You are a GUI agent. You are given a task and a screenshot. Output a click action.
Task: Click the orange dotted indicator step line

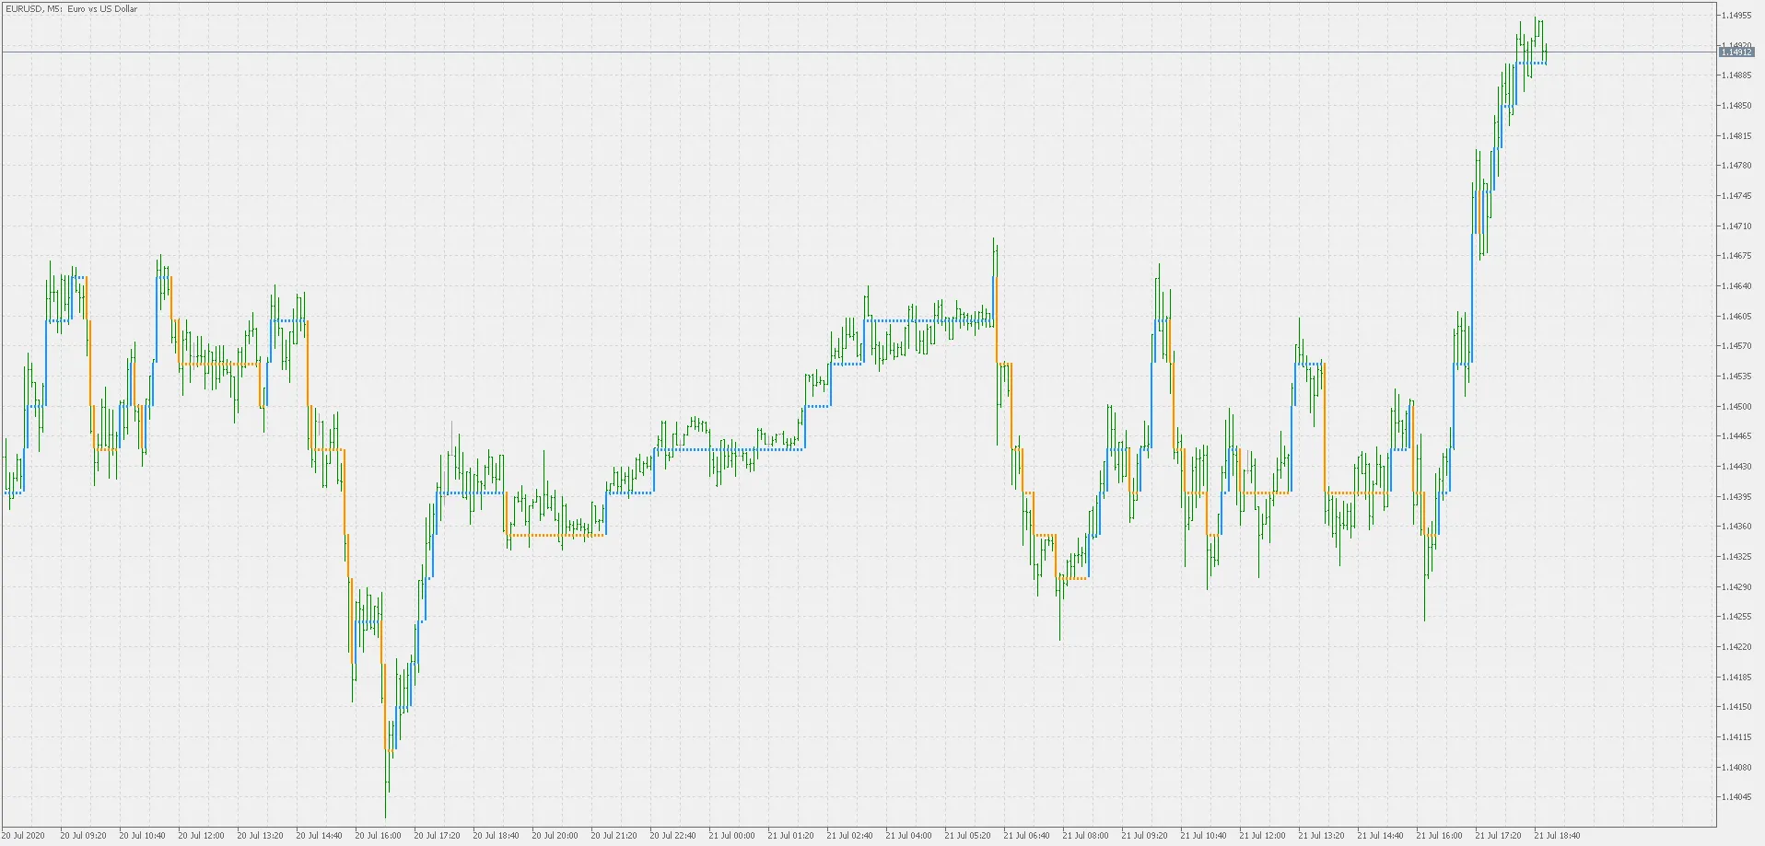coord(553,534)
